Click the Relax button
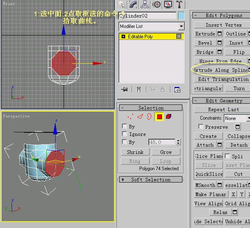The width and height of the screenshot is (250, 228). click(220, 212)
